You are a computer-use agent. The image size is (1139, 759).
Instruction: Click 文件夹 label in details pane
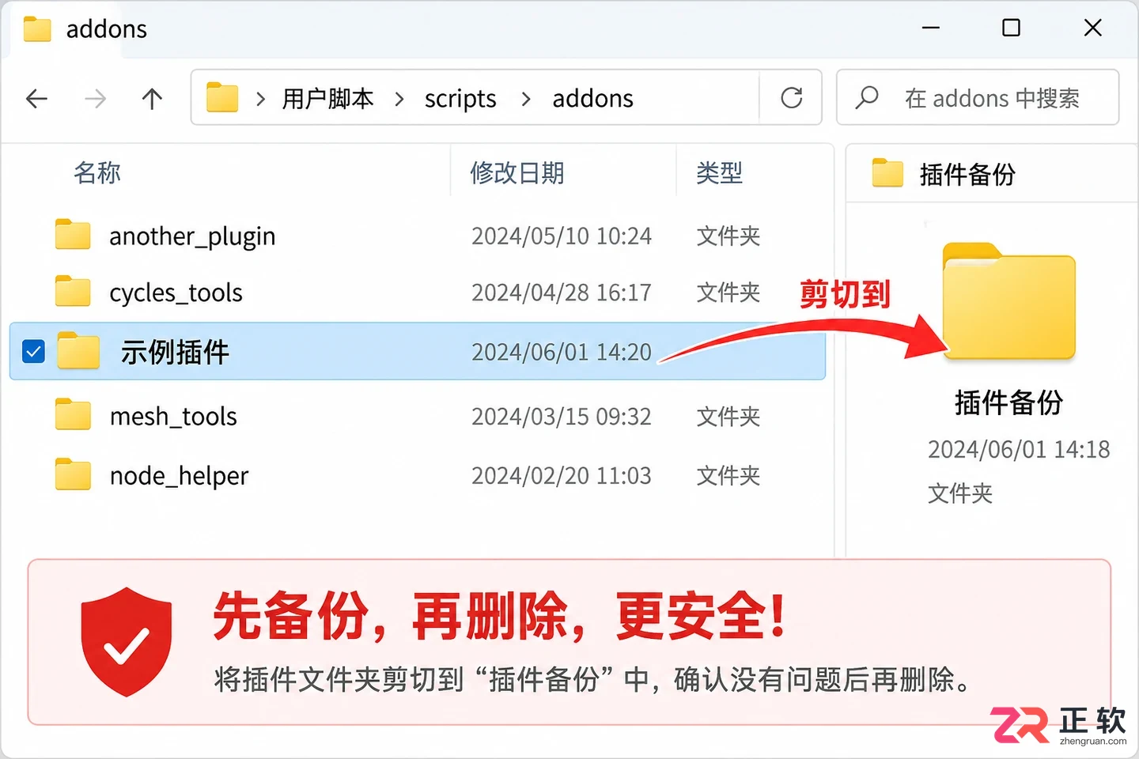[959, 493]
